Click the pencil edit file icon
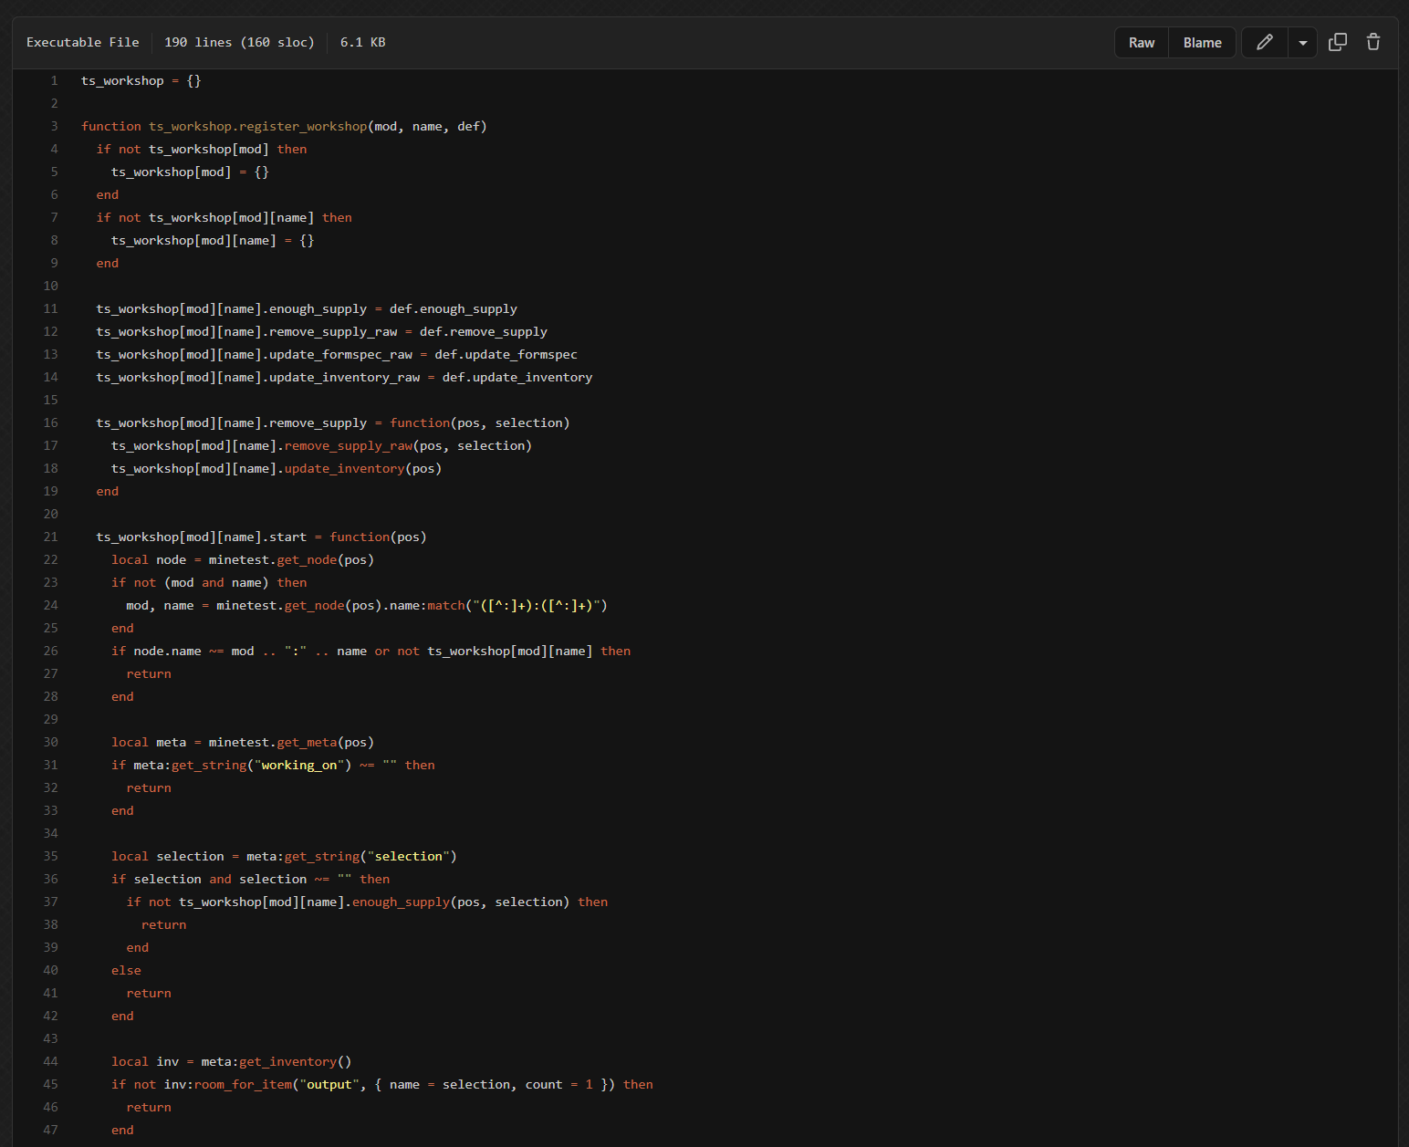Viewport: 1409px width, 1147px height. click(1264, 42)
